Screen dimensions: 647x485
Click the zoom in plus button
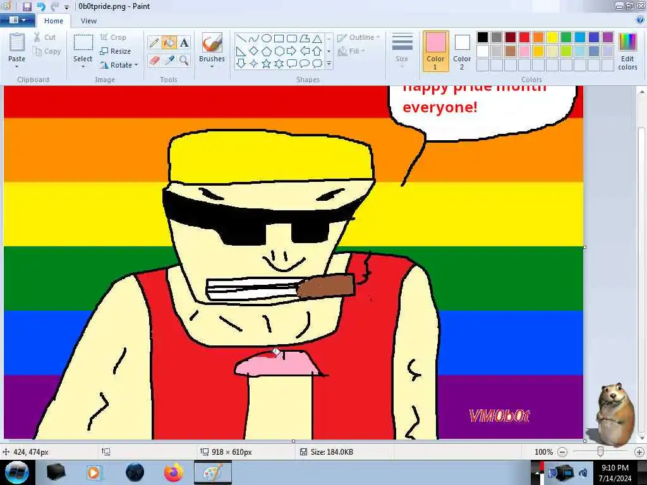(x=639, y=452)
